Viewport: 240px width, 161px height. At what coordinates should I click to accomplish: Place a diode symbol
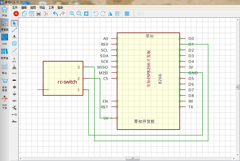14,101
